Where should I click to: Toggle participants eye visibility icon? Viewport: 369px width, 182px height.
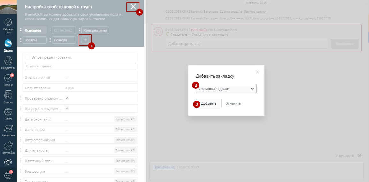click(359, 156)
